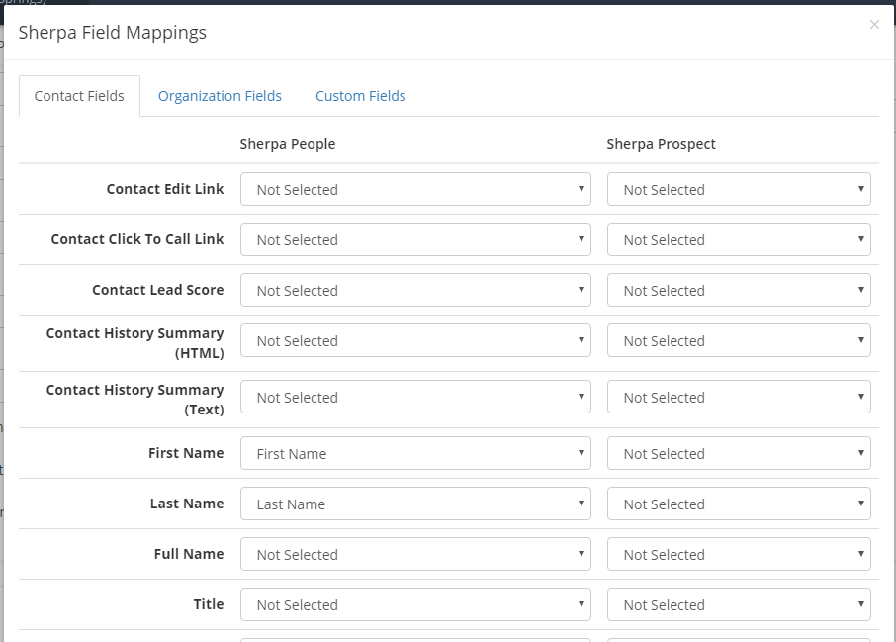Switch to the Contact Fields tab

point(79,96)
